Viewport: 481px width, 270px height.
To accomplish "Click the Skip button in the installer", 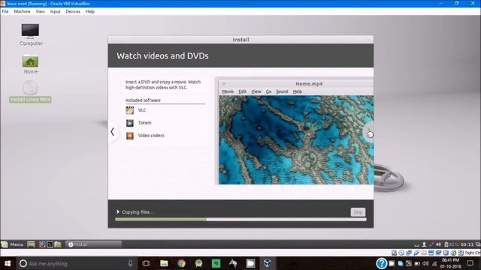I will pos(358,211).
